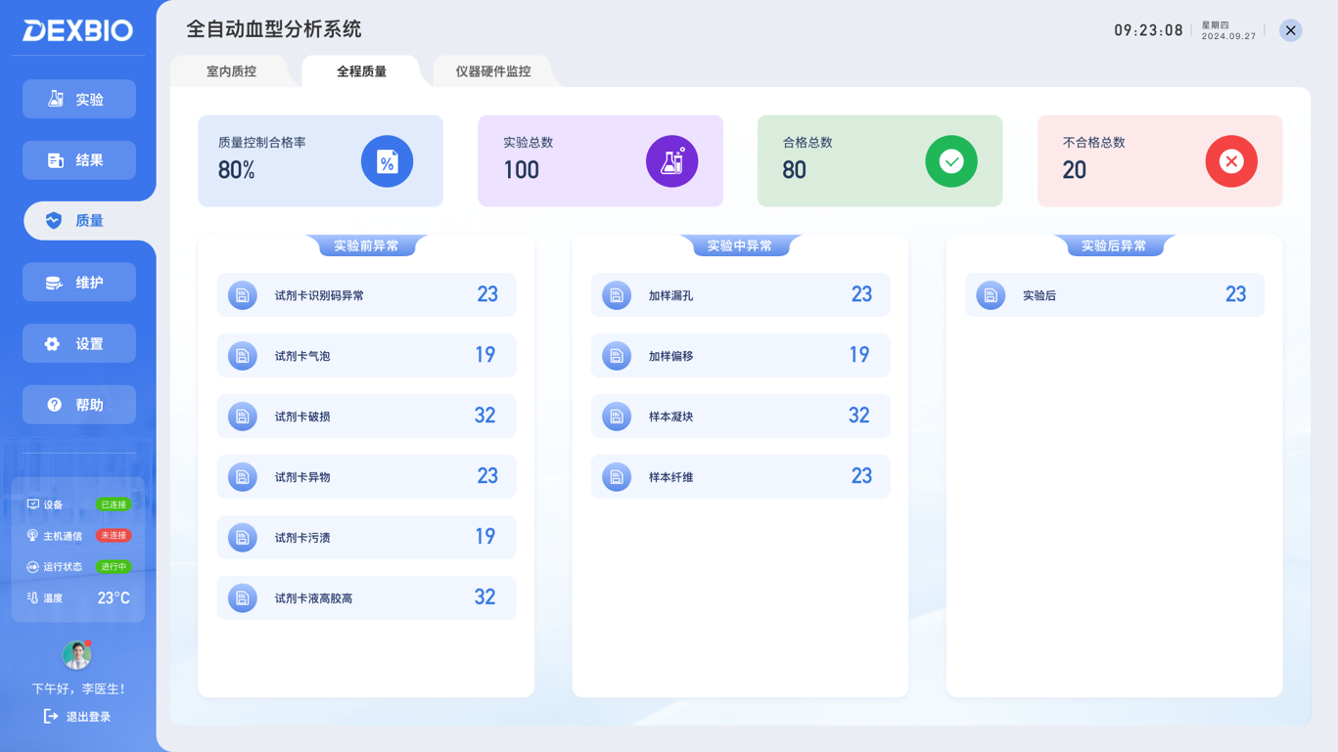The image size is (1338, 752).
Task: Click the thermometer icon next to 温度
Action: pos(30,597)
